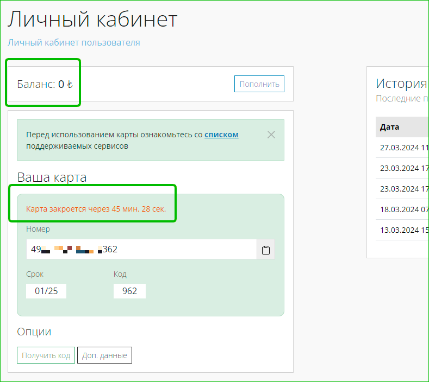Open the списком link in notice
Screen dimensions: 429x382
[221, 135]
